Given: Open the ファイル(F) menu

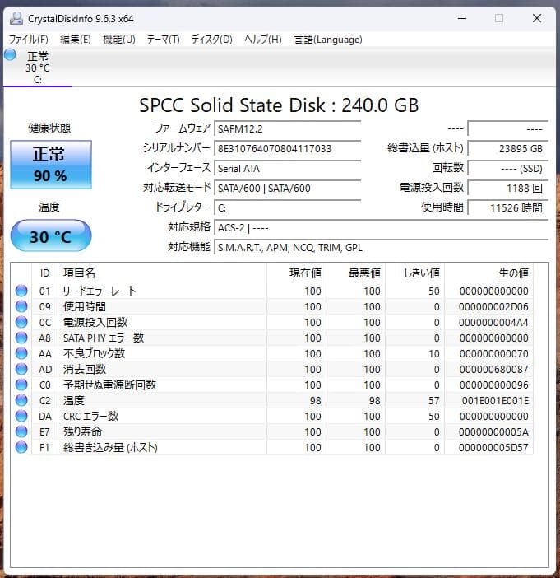Looking at the screenshot, I should pos(28,39).
